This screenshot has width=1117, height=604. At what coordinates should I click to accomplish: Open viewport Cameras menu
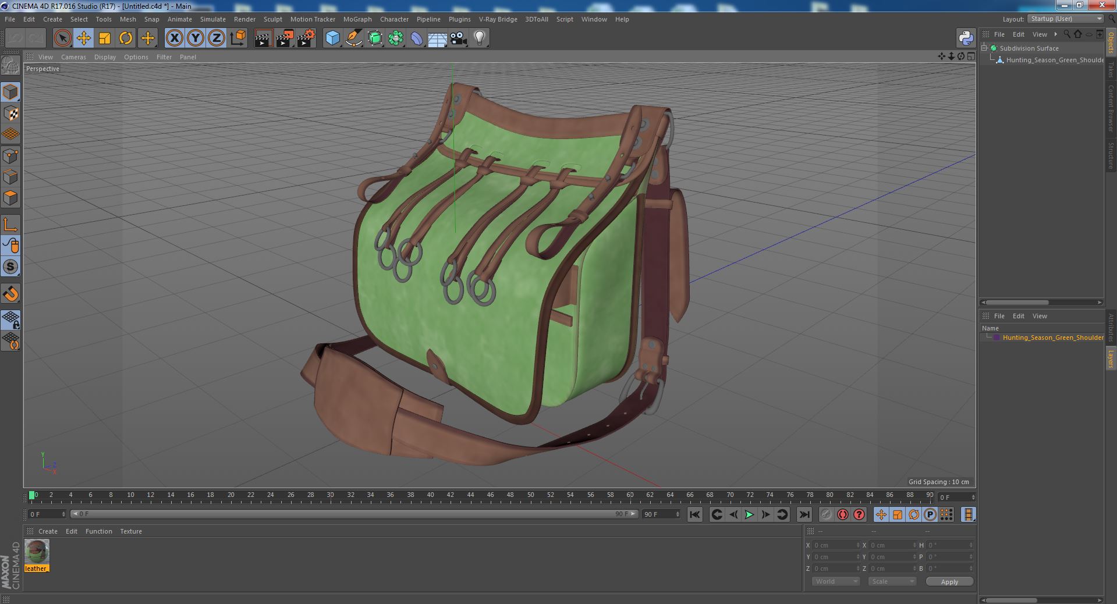(x=73, y=57)
